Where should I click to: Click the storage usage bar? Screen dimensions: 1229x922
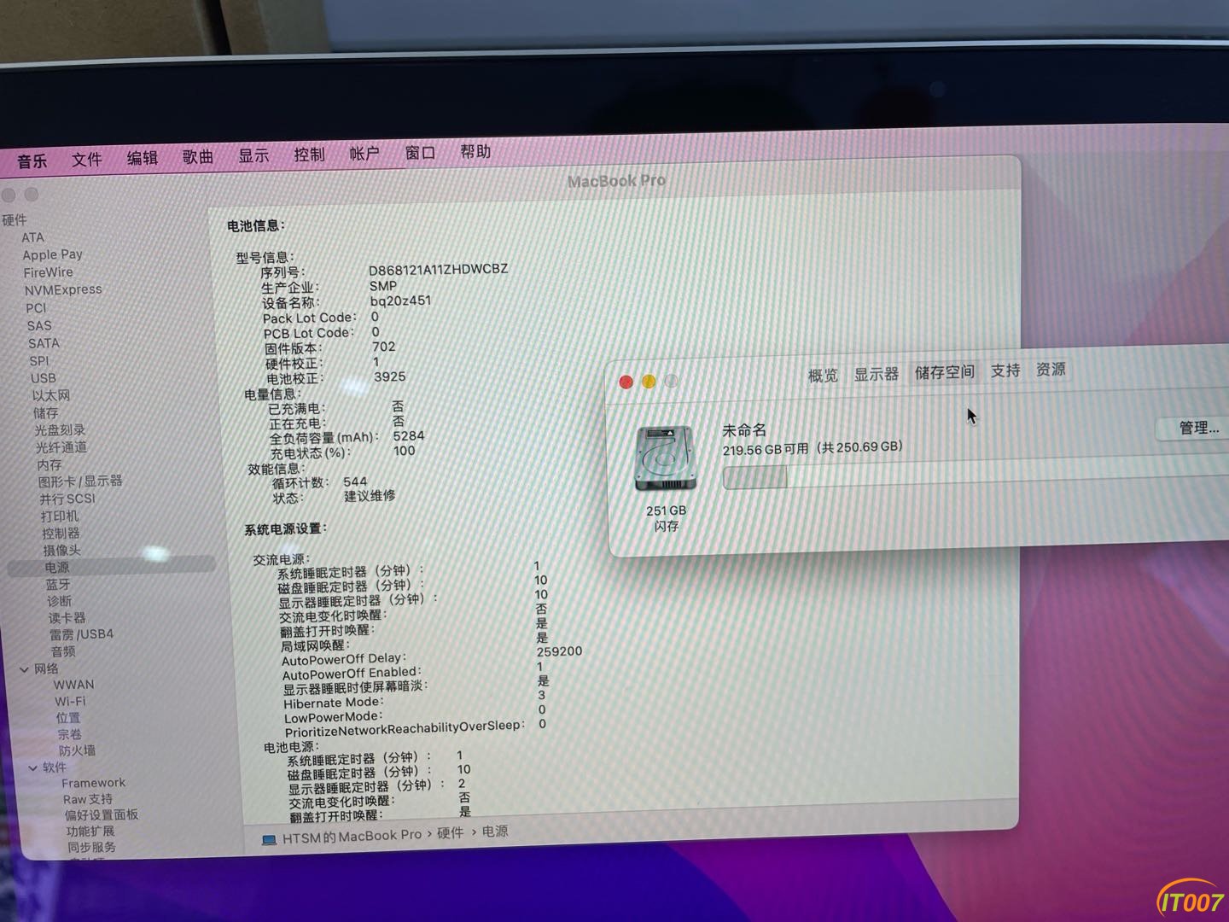(x=976, y=476)
